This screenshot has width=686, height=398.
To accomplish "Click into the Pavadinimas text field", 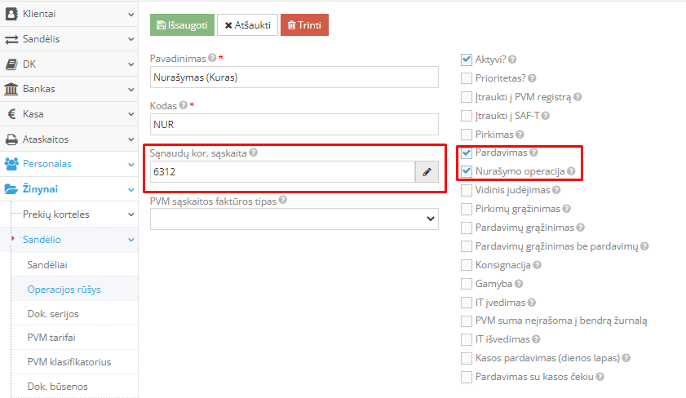I will (294, 77).
